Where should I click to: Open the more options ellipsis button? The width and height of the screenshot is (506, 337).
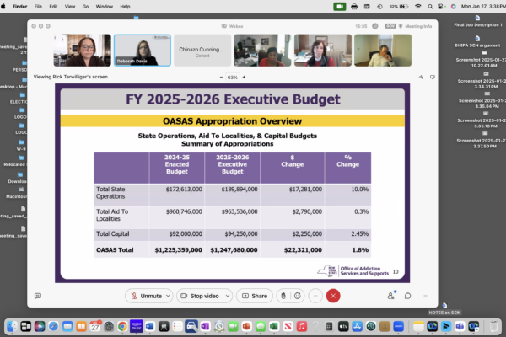click(315, 296)
